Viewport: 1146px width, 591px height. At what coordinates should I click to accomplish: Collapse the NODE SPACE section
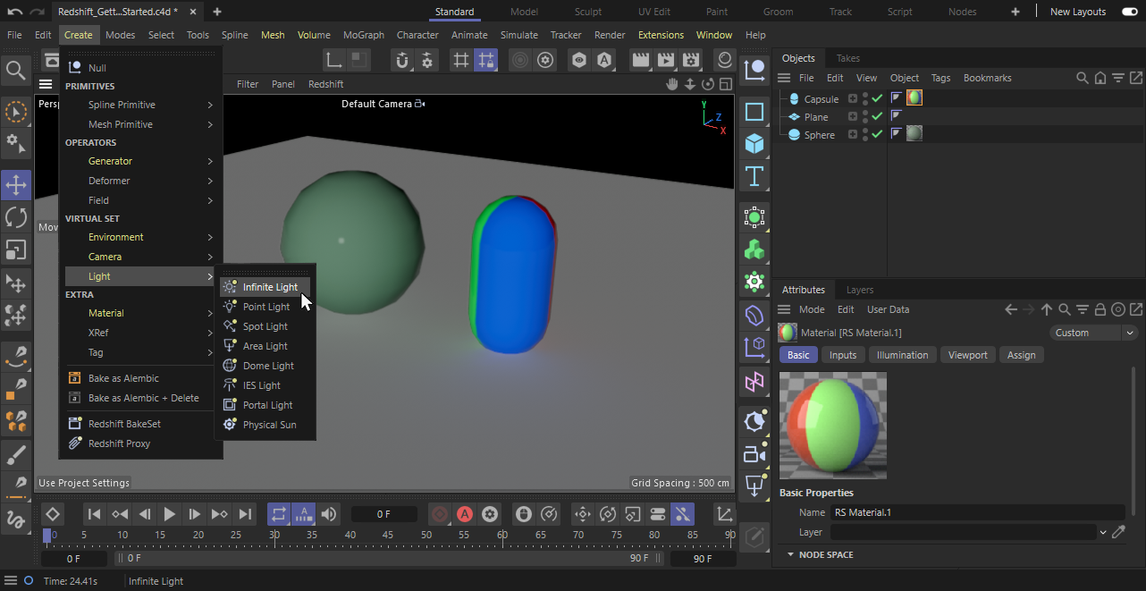coord(790,554)
